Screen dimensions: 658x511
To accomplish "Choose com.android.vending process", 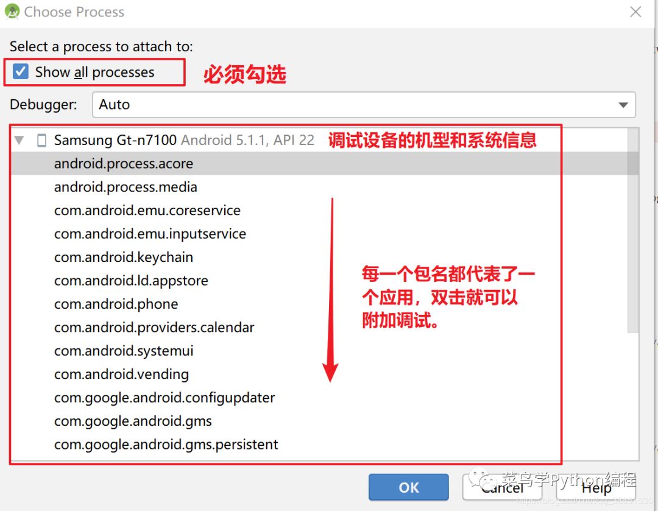I will (x=319, y=374).
